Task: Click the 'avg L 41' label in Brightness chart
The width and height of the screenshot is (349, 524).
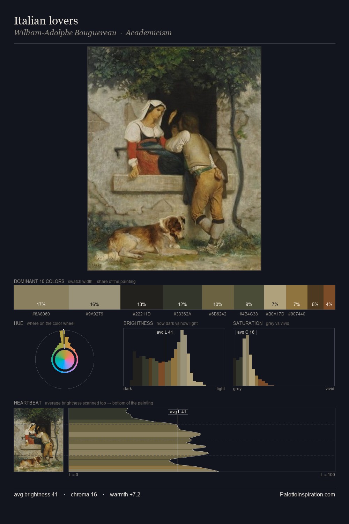Action: (165, 332)
